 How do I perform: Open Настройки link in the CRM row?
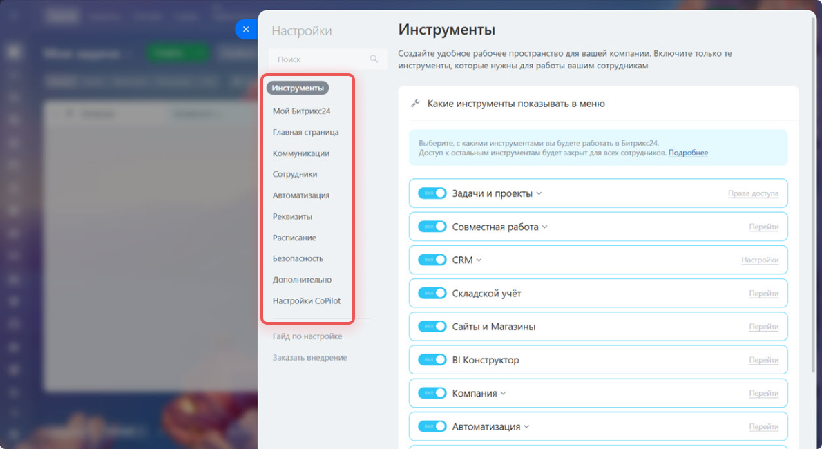tap(760, 260)
